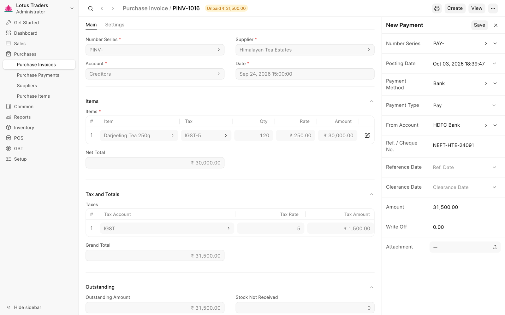
Task: Click the Grand Total ₹ 31,500.00 field
Action: 155,256
